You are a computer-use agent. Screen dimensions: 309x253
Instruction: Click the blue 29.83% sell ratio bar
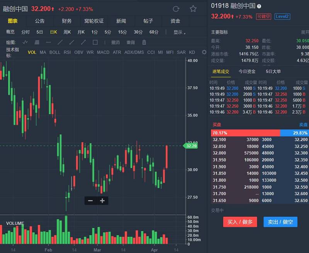point(294,133)
